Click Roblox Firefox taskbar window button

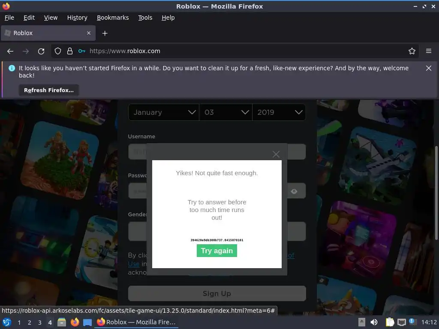[x=136, y=322]
